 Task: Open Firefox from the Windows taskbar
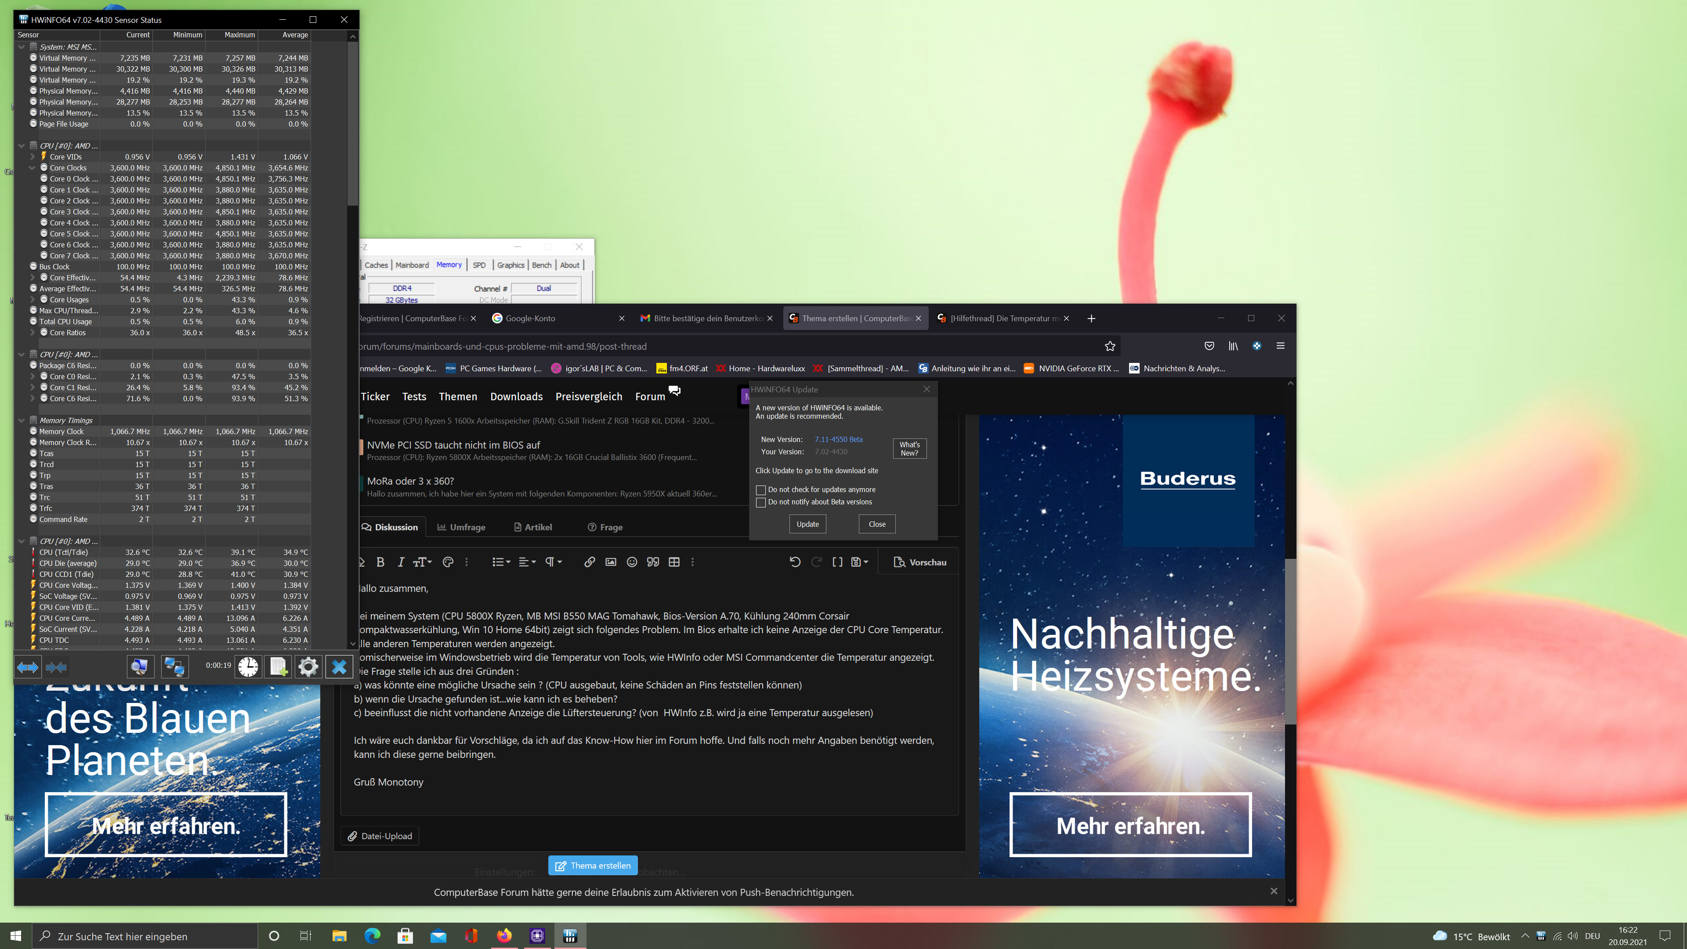click(503, 936)
